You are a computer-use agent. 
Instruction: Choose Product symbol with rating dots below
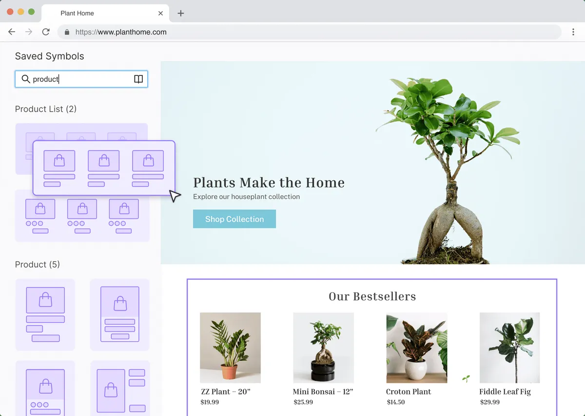point(45,388)
